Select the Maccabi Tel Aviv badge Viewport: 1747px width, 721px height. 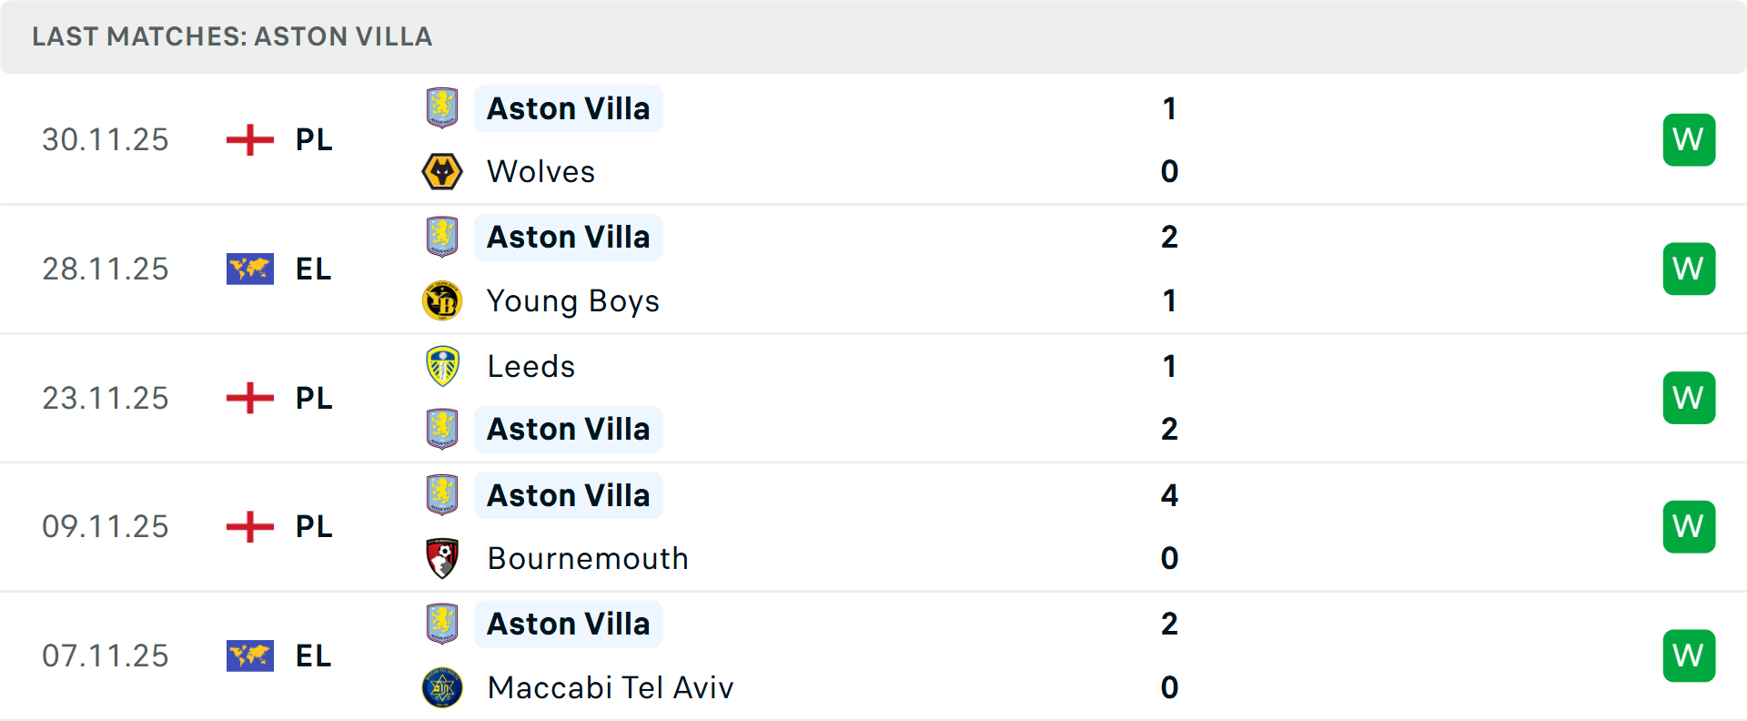pyautogui.click(x=442, y=687)
